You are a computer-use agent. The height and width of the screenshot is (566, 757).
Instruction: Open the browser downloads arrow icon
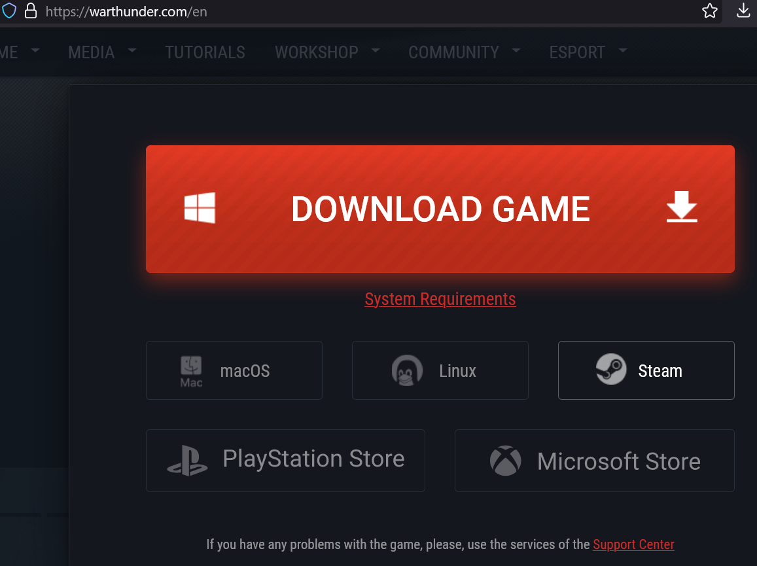click(743, 10)
